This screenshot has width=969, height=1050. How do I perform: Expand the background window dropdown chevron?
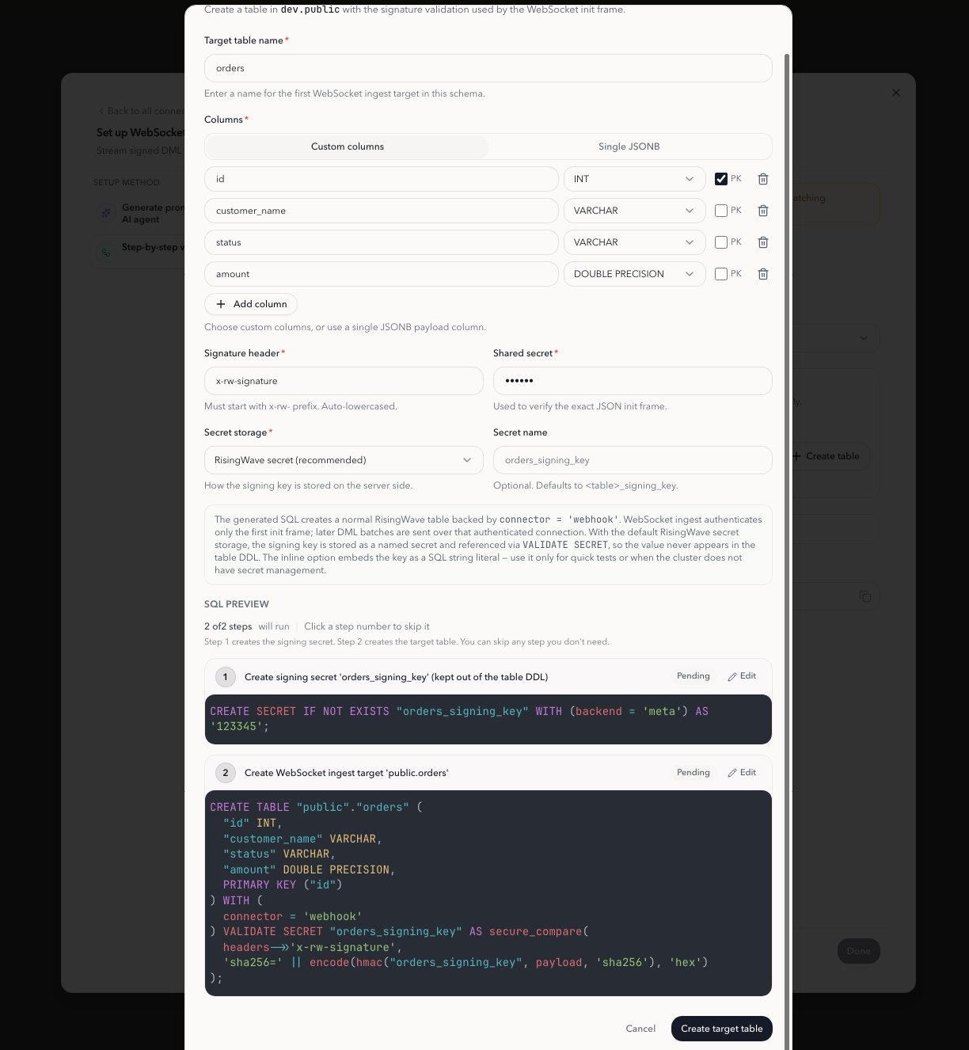864,338
